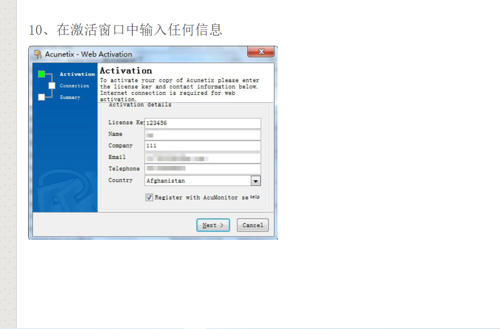Click the Summary step label in sidebar
Image resolution: width=500 pixels, height=329 pixels.
(x=70, y=97)
